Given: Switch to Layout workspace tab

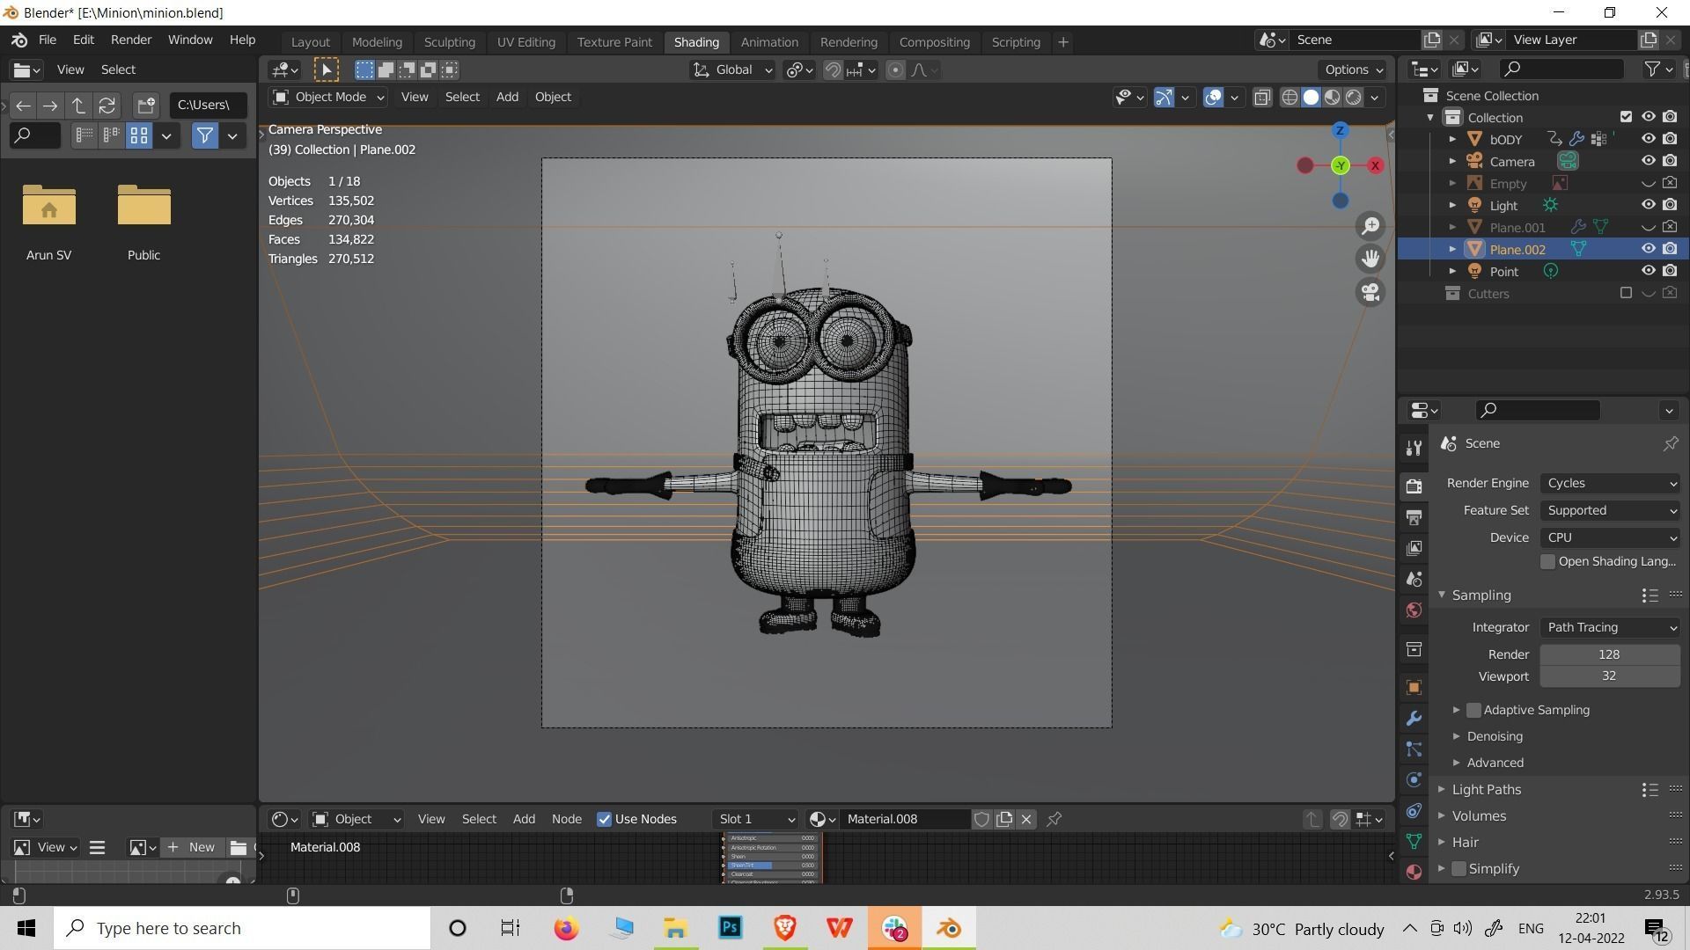Looking at the screenshot, I should pyautogui.click(x=310, y=42).
